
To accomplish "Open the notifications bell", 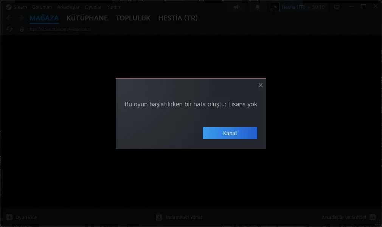I will (x=257, y=7).
